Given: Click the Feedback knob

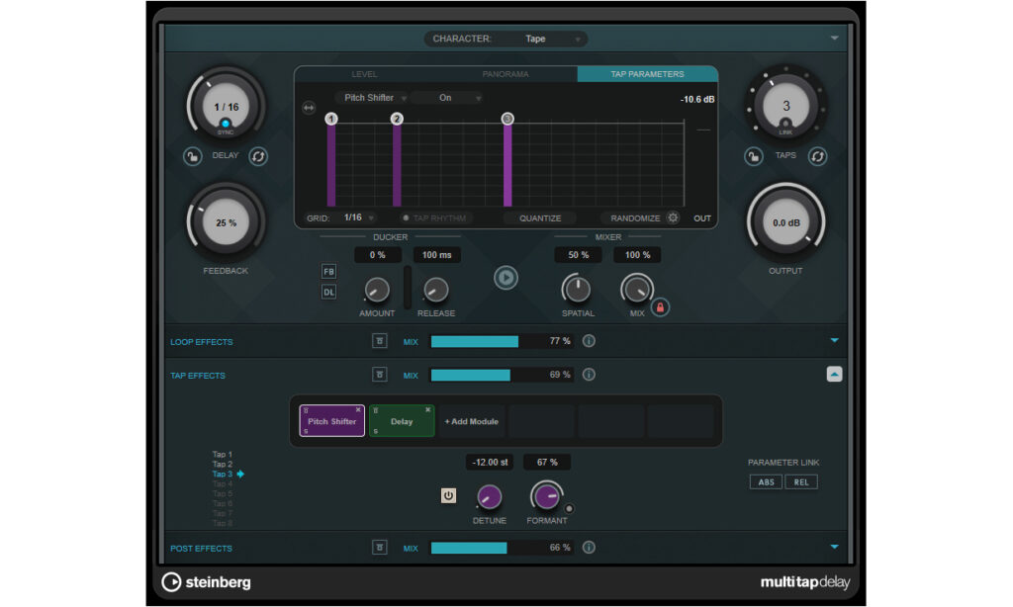Looking at the screenshot, I should coord(227,222).
